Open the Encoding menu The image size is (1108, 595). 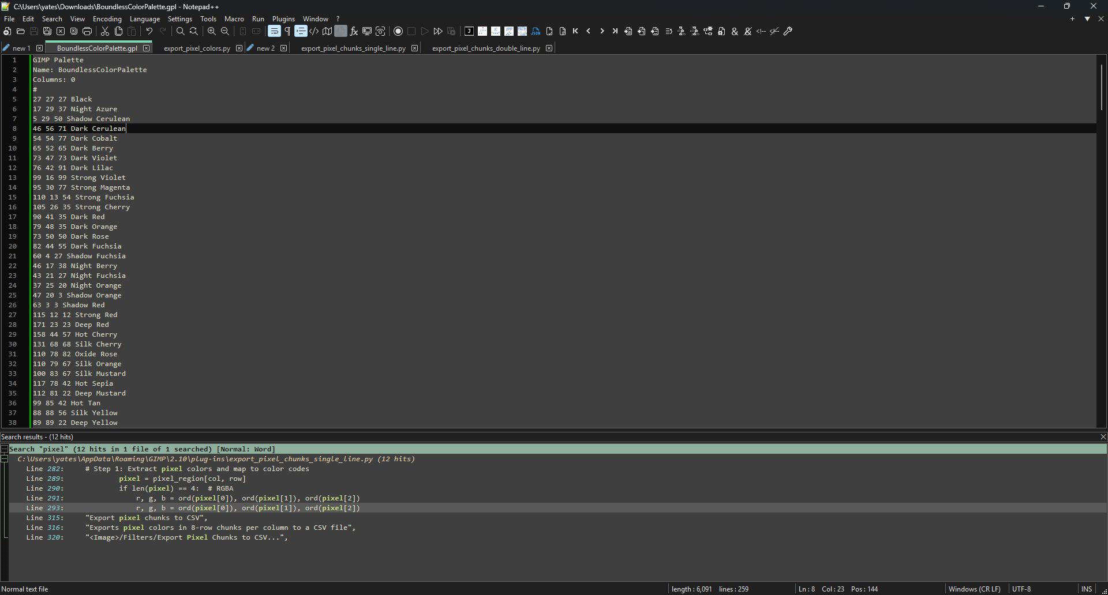(x=107, y=19)
